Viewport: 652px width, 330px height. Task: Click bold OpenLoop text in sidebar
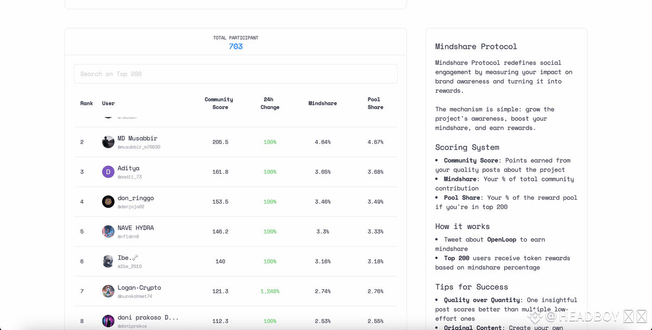(x=503, y=239)
